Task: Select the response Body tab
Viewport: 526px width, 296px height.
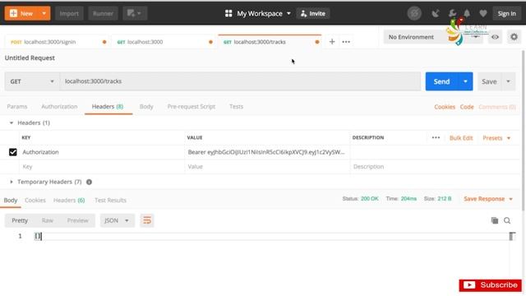Action: point(11,200)
